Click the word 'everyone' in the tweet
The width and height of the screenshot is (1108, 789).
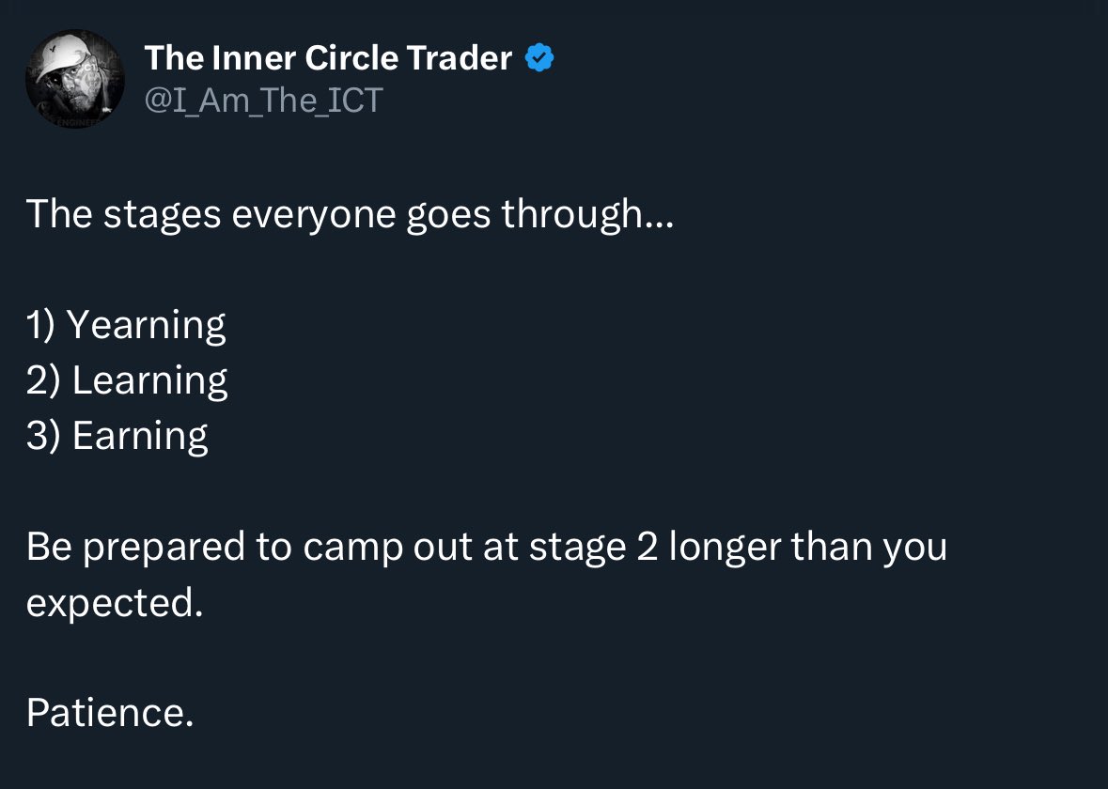pos(314,216)
